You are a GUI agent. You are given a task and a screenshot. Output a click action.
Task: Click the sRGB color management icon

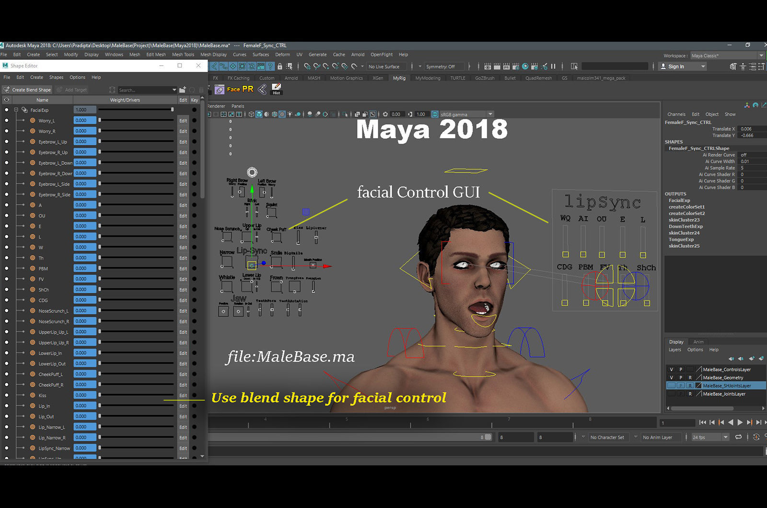pyautogui.click(x=435, y=114)
